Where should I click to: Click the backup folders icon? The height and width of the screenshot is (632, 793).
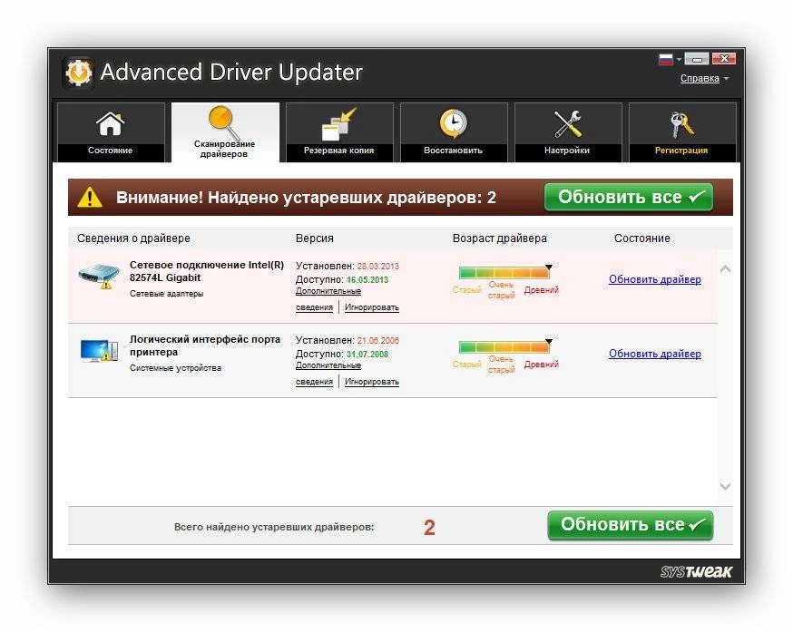coord(338,124)
